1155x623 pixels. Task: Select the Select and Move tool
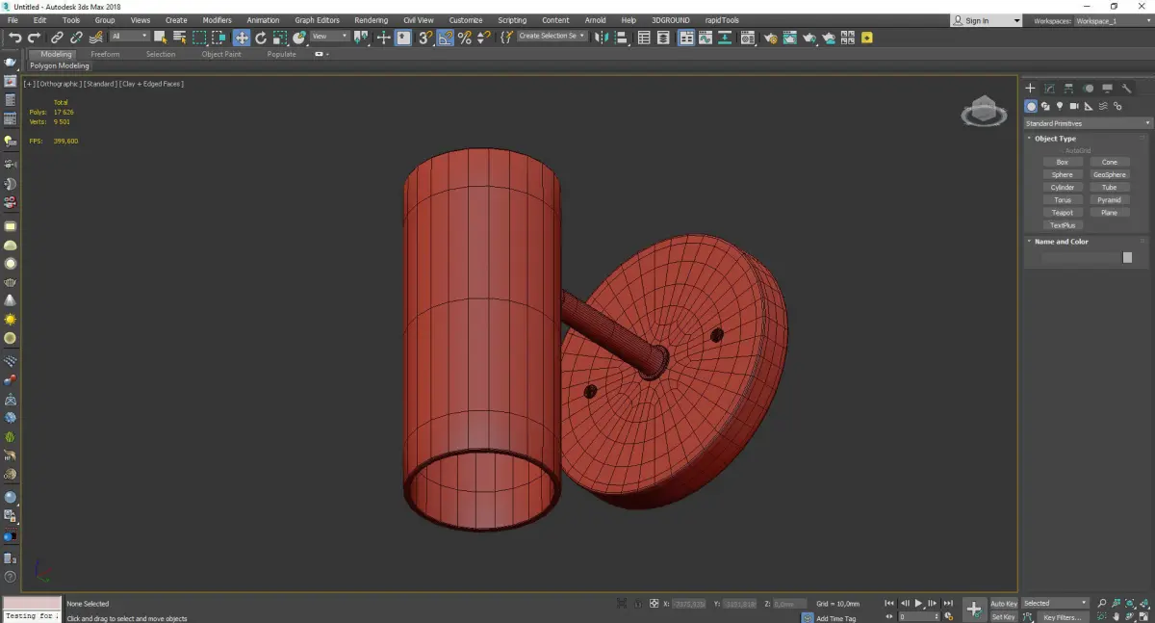[241, 38]
